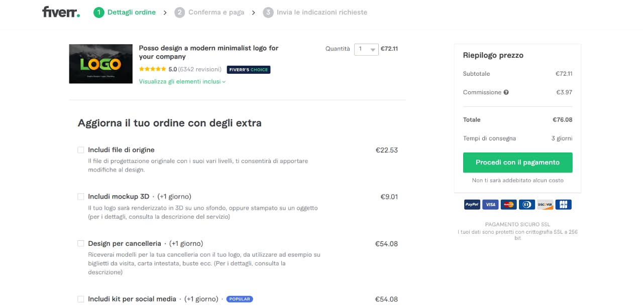
Task: Select the Includi kit per social media checkbox
Action: tap(81, 299)
